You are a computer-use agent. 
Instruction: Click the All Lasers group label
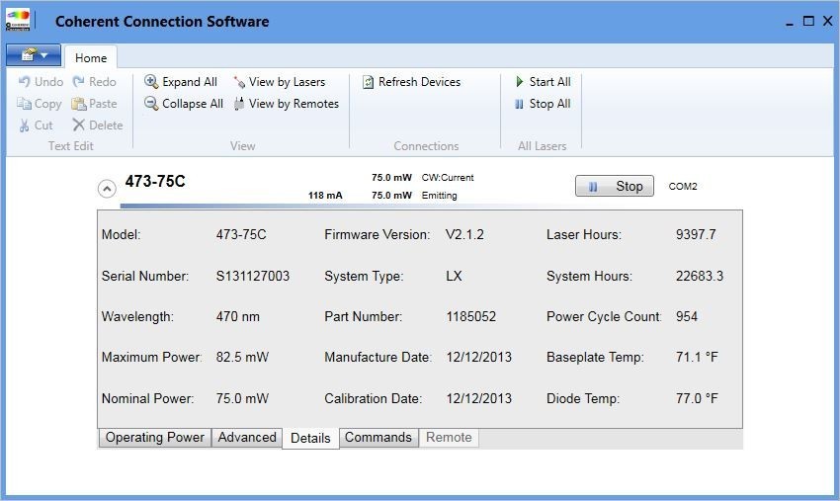click(x=543, y=145)
